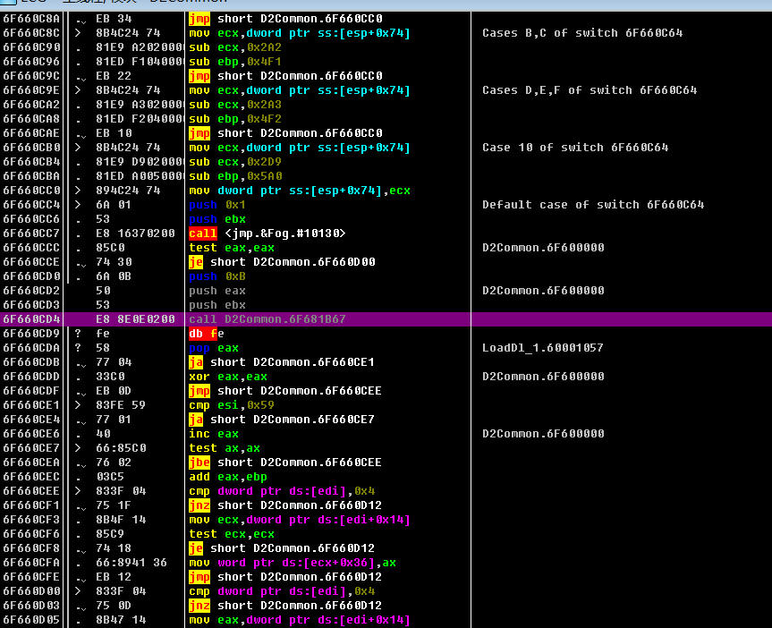
Task: Click 'jbe short D2Common.6F660CEE' instruction
Action: coord(285,462)
